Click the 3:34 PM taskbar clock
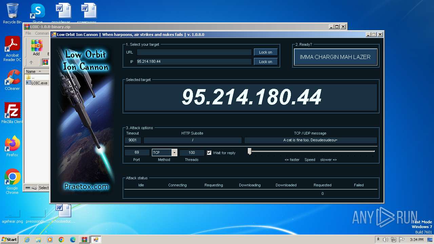Viewport: 434px width, 244px height. (x=417, y=240)
